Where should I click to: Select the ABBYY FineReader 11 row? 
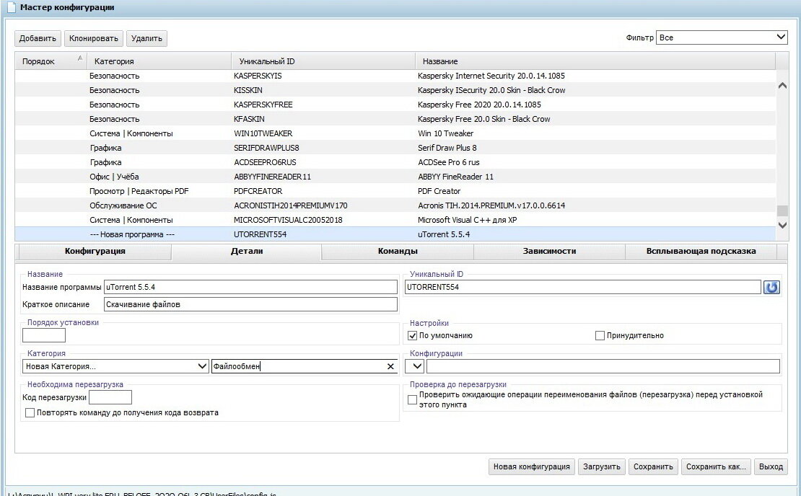(395, 177)
